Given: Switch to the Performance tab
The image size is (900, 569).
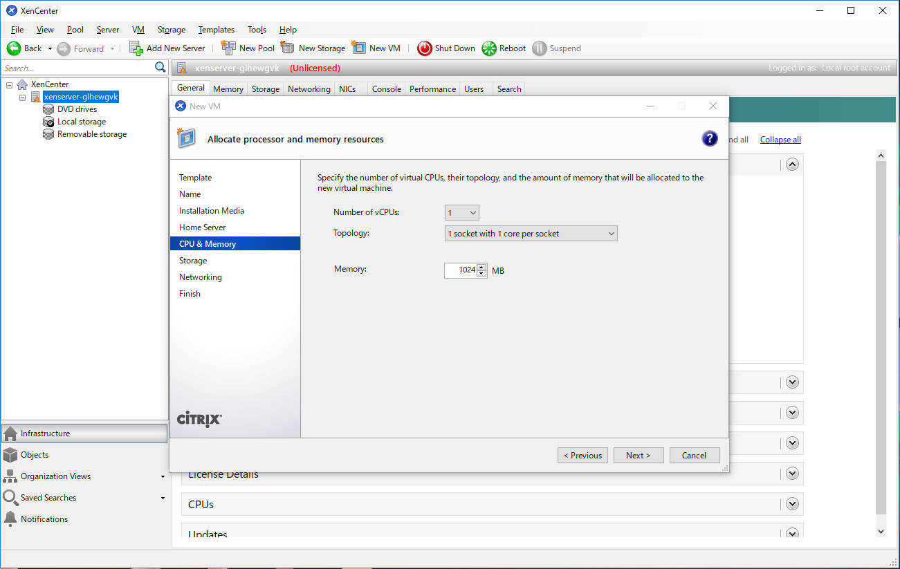Looking at the screenshot, I should pos(432,89).
